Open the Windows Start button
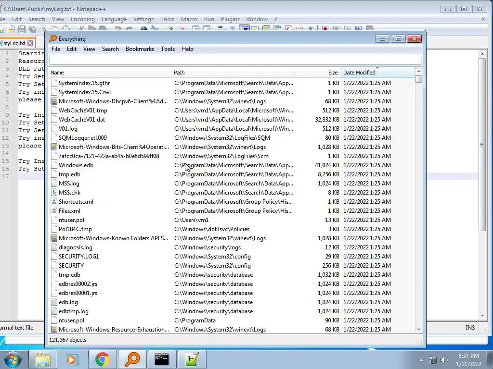Image resolution: width=493 pixels, height=369 pixels. click(x=13, y=359)
